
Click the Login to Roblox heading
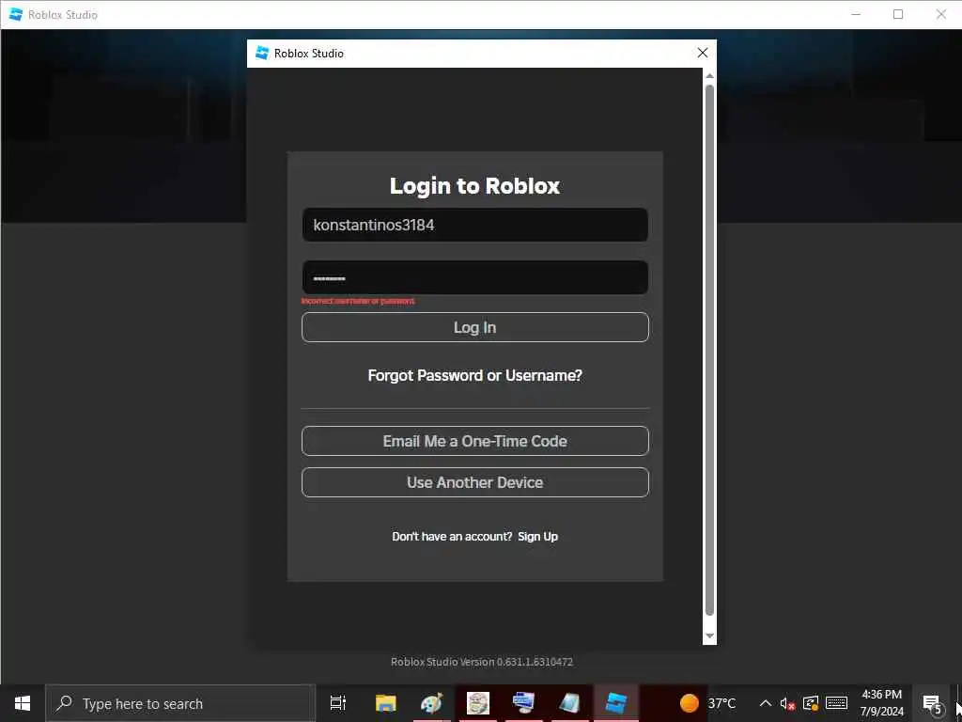pyautogui.click(x=474, y=185)
